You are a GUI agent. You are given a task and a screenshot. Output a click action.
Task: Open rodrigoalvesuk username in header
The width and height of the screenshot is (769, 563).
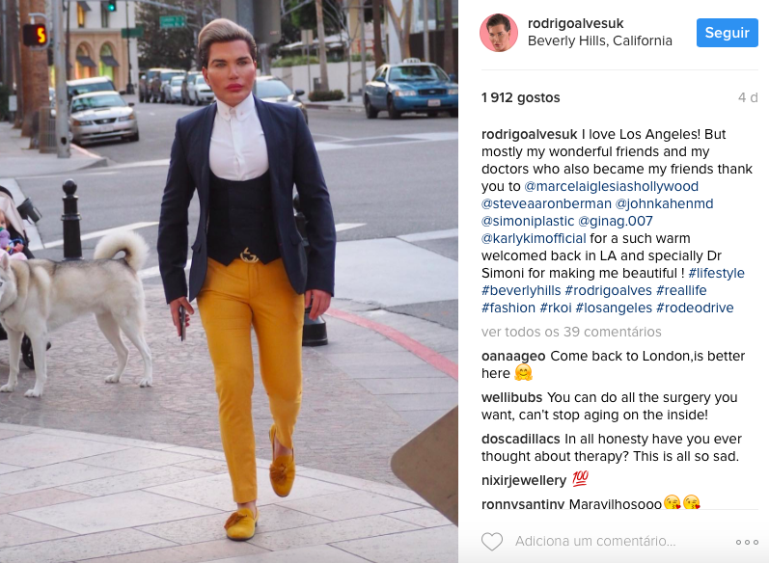point(575,23)
